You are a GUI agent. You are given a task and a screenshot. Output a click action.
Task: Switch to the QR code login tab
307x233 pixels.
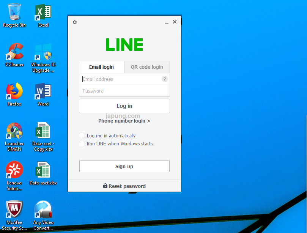(x=147, y=67)
